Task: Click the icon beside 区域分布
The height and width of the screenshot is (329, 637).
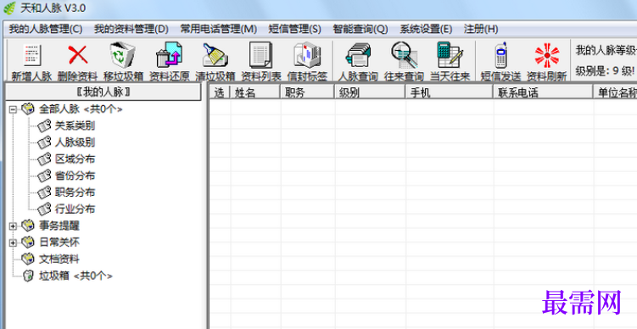Action: coord(44,159)
